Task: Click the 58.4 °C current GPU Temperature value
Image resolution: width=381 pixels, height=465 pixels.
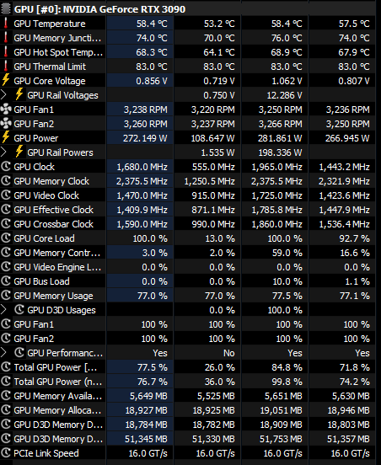Action: tap(152, 24)
